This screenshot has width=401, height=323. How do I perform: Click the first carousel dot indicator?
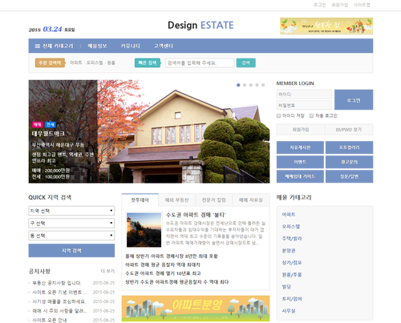pos(238,85)
